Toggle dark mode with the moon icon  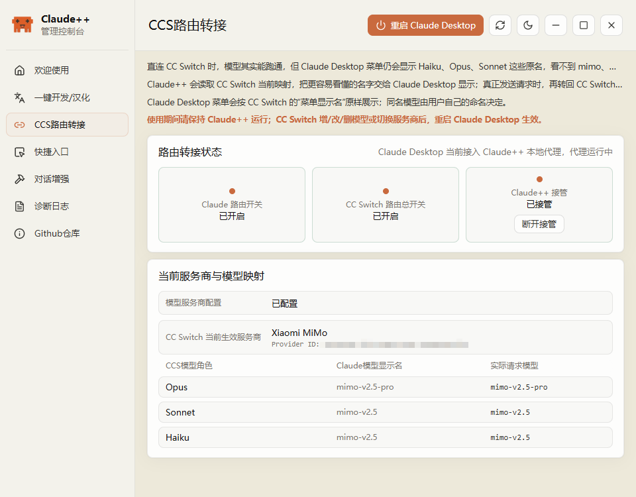[x=528, y=25]
